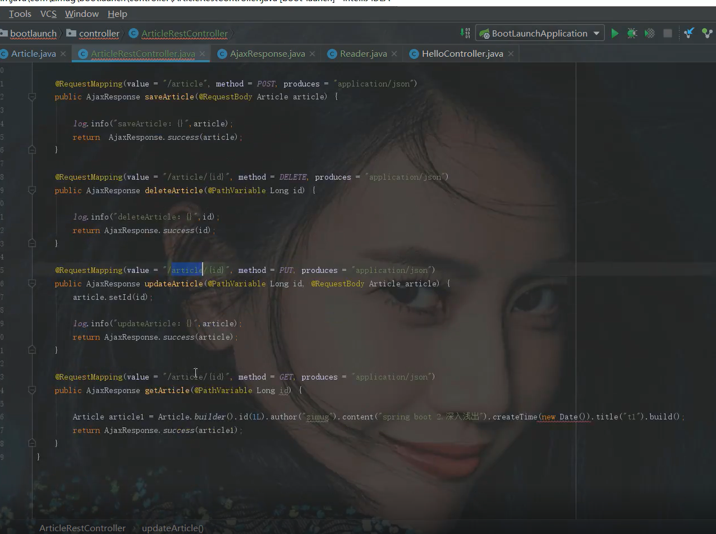Click the getArticle closing brace fold marker

tap(32, 442)
